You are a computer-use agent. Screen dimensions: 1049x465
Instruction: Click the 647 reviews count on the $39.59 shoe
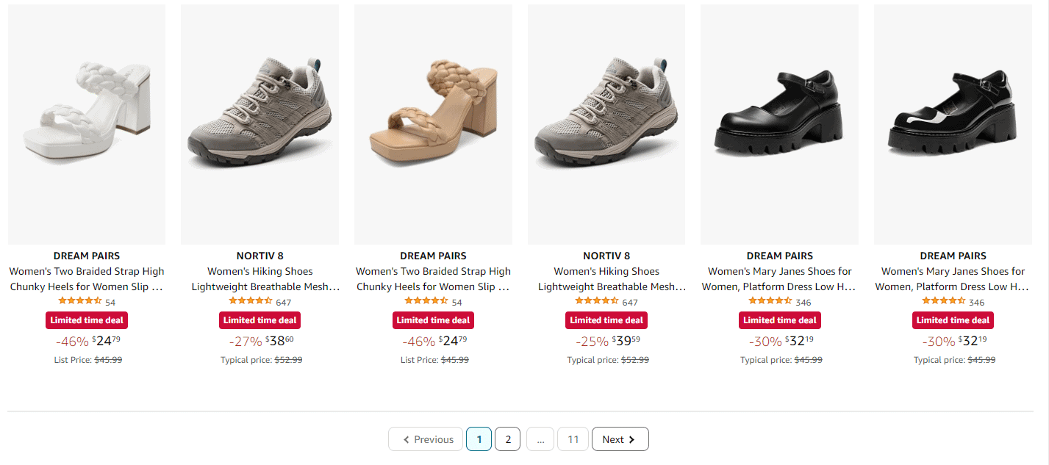point(630,303)
